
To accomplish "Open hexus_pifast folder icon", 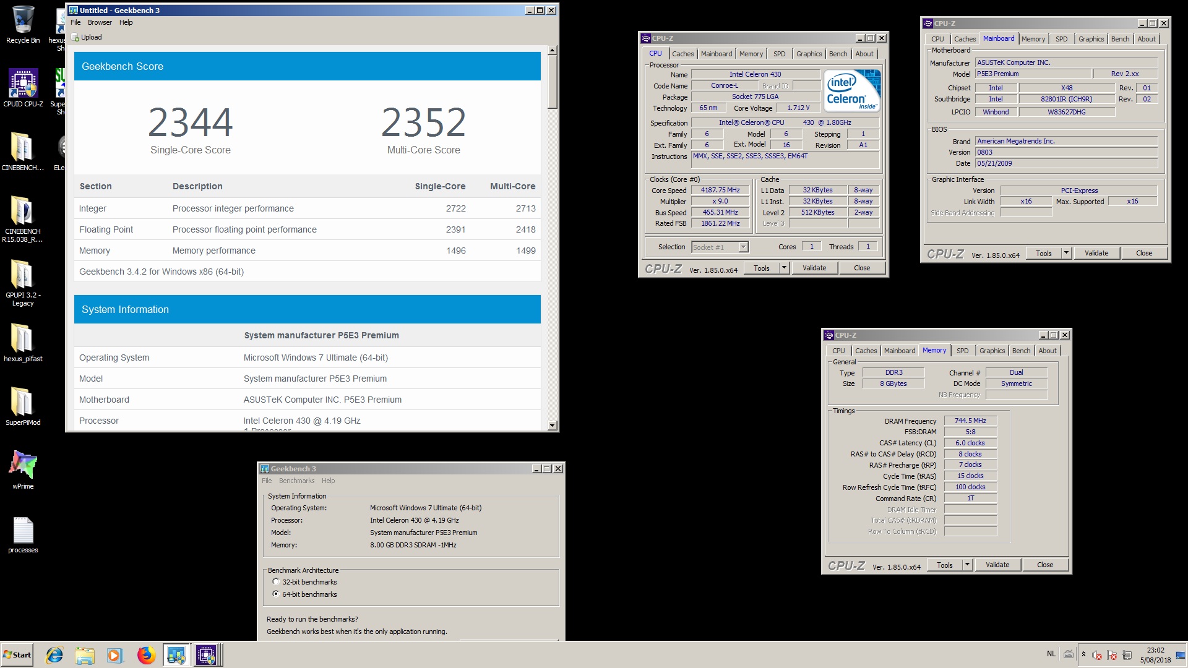I will tap(23, 343).
